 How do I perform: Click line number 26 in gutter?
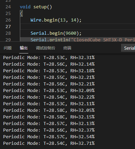tap(8, 20)
